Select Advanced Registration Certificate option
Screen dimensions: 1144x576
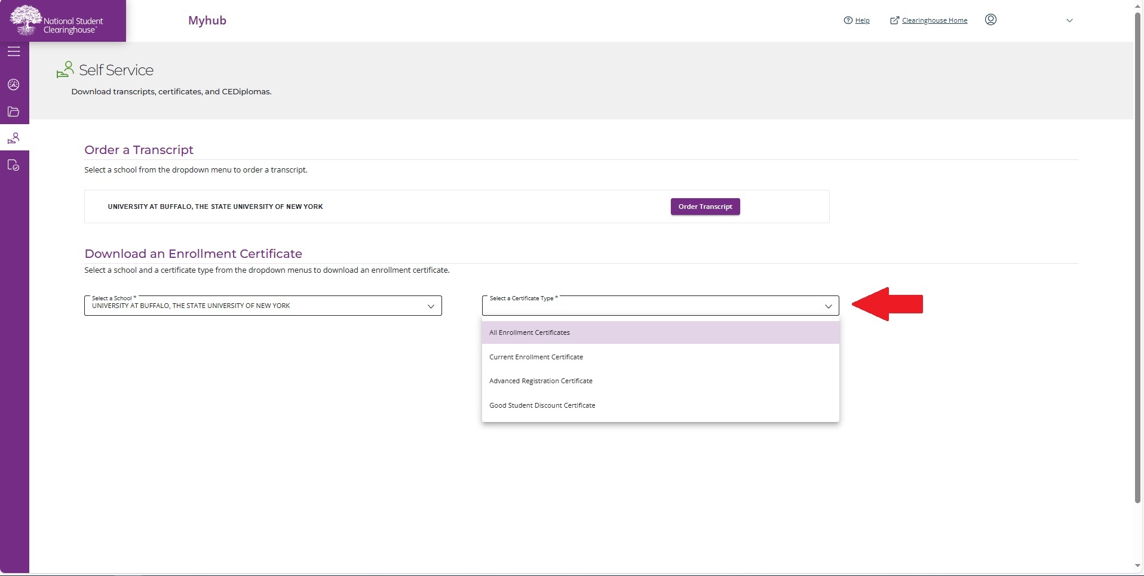click(541, 381)
